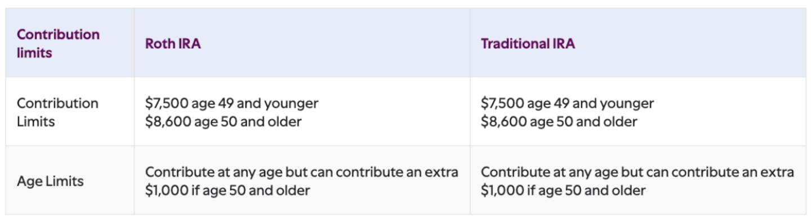Click "age 49 and younger" text under Traditional IRA
811x224 pixels.
[x=591, y=104]
